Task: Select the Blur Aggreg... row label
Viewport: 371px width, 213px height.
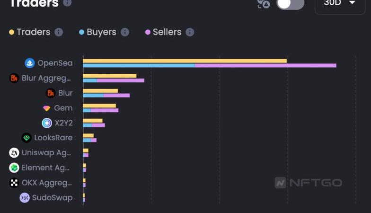Action: coord(46,78)
